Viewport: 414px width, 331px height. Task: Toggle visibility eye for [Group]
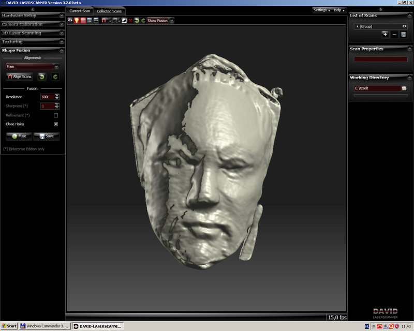404,26
